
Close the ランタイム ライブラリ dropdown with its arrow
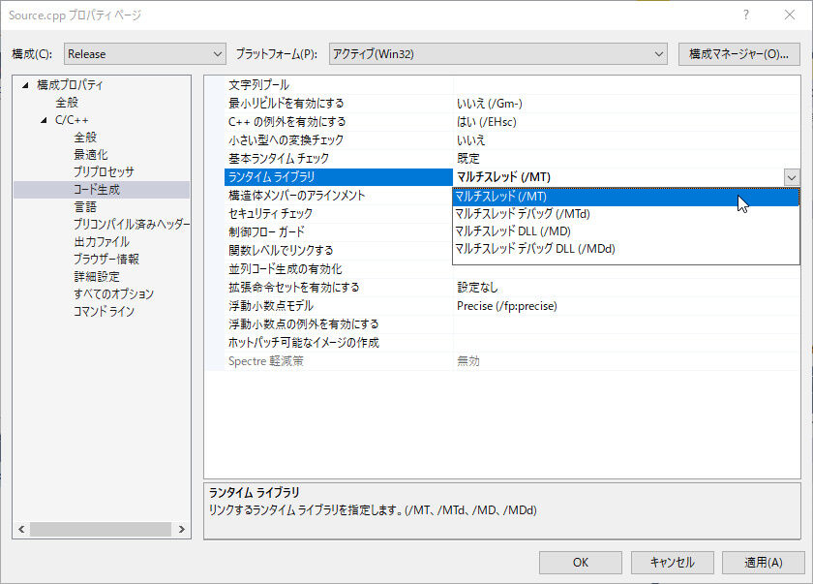[x=792, y=177]
